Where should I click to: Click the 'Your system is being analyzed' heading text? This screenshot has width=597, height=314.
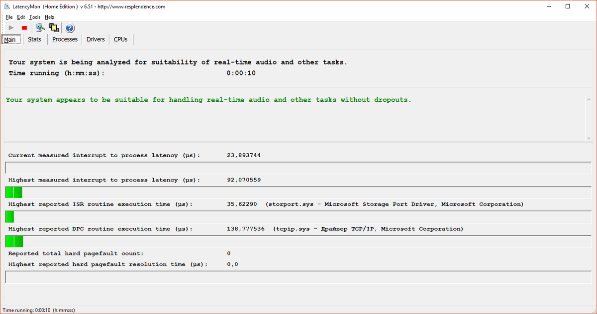click(x=178, y=63)
